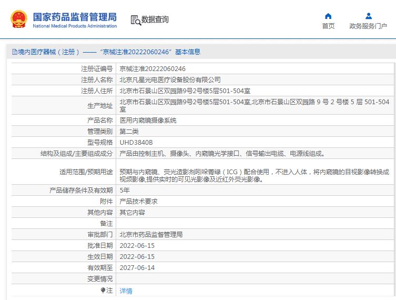Viewport: 396px width, 300px height.
Task: Click the 注册人住所 address value
Action: pyautogui.click(x=185, y=91)
